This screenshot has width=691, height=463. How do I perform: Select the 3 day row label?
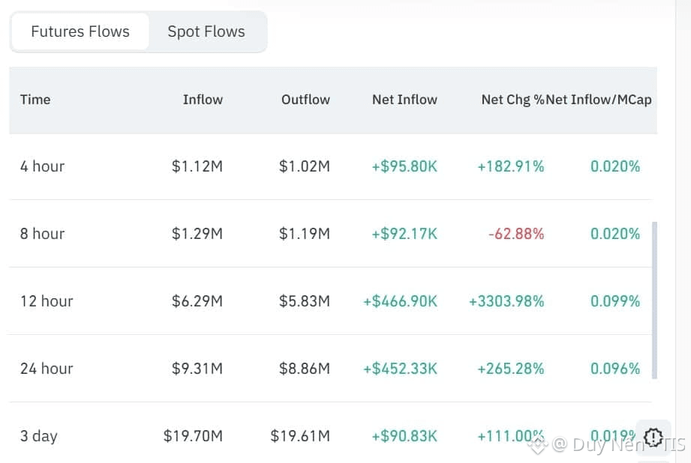[39, 436]
